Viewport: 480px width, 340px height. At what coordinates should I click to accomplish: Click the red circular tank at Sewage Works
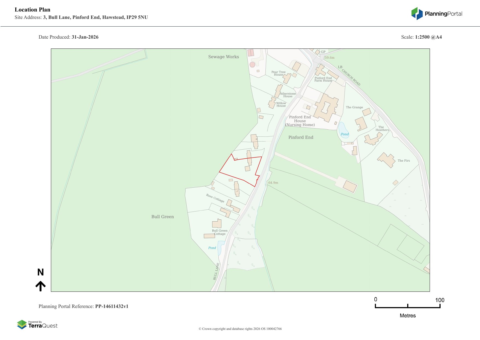[x=252, y=65]
